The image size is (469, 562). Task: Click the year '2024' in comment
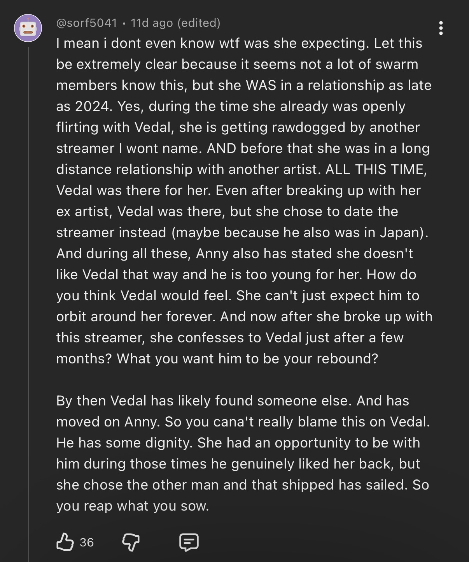click(93, 106)
